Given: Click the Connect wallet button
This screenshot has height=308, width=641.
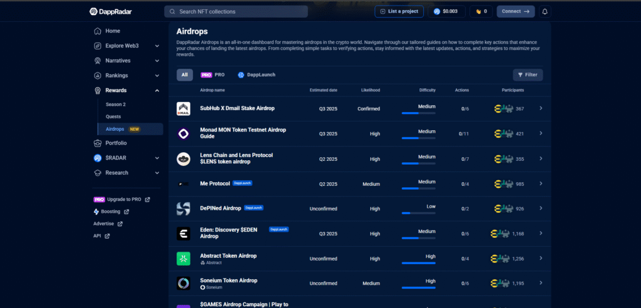Looking at the screenshot, I should coord(516,11).
